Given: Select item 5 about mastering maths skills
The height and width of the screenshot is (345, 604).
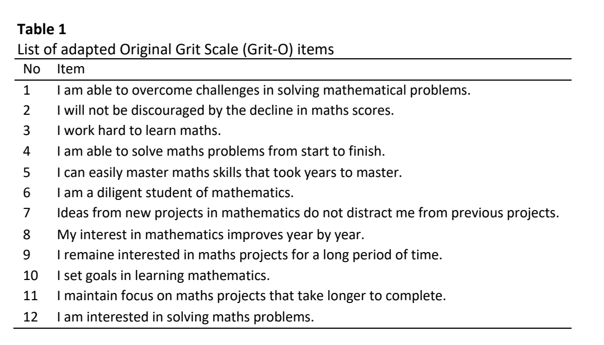Looking at the screenshot, I should pyautogui.click(x=230, y=172).
